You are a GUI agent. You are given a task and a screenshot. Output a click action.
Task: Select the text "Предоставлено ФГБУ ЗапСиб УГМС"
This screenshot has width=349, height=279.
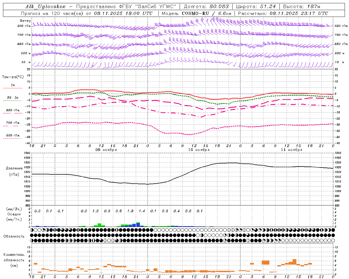(x=126, y=7)
